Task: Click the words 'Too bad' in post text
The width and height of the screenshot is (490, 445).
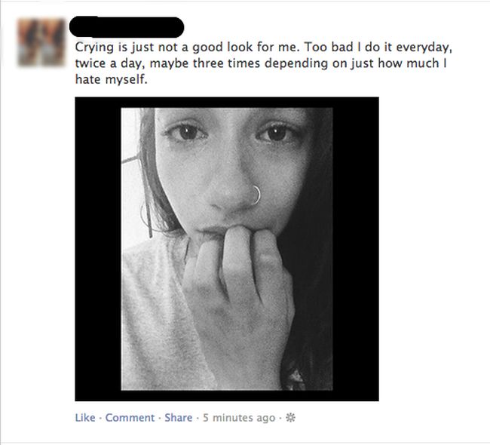Action: (329, 48)
